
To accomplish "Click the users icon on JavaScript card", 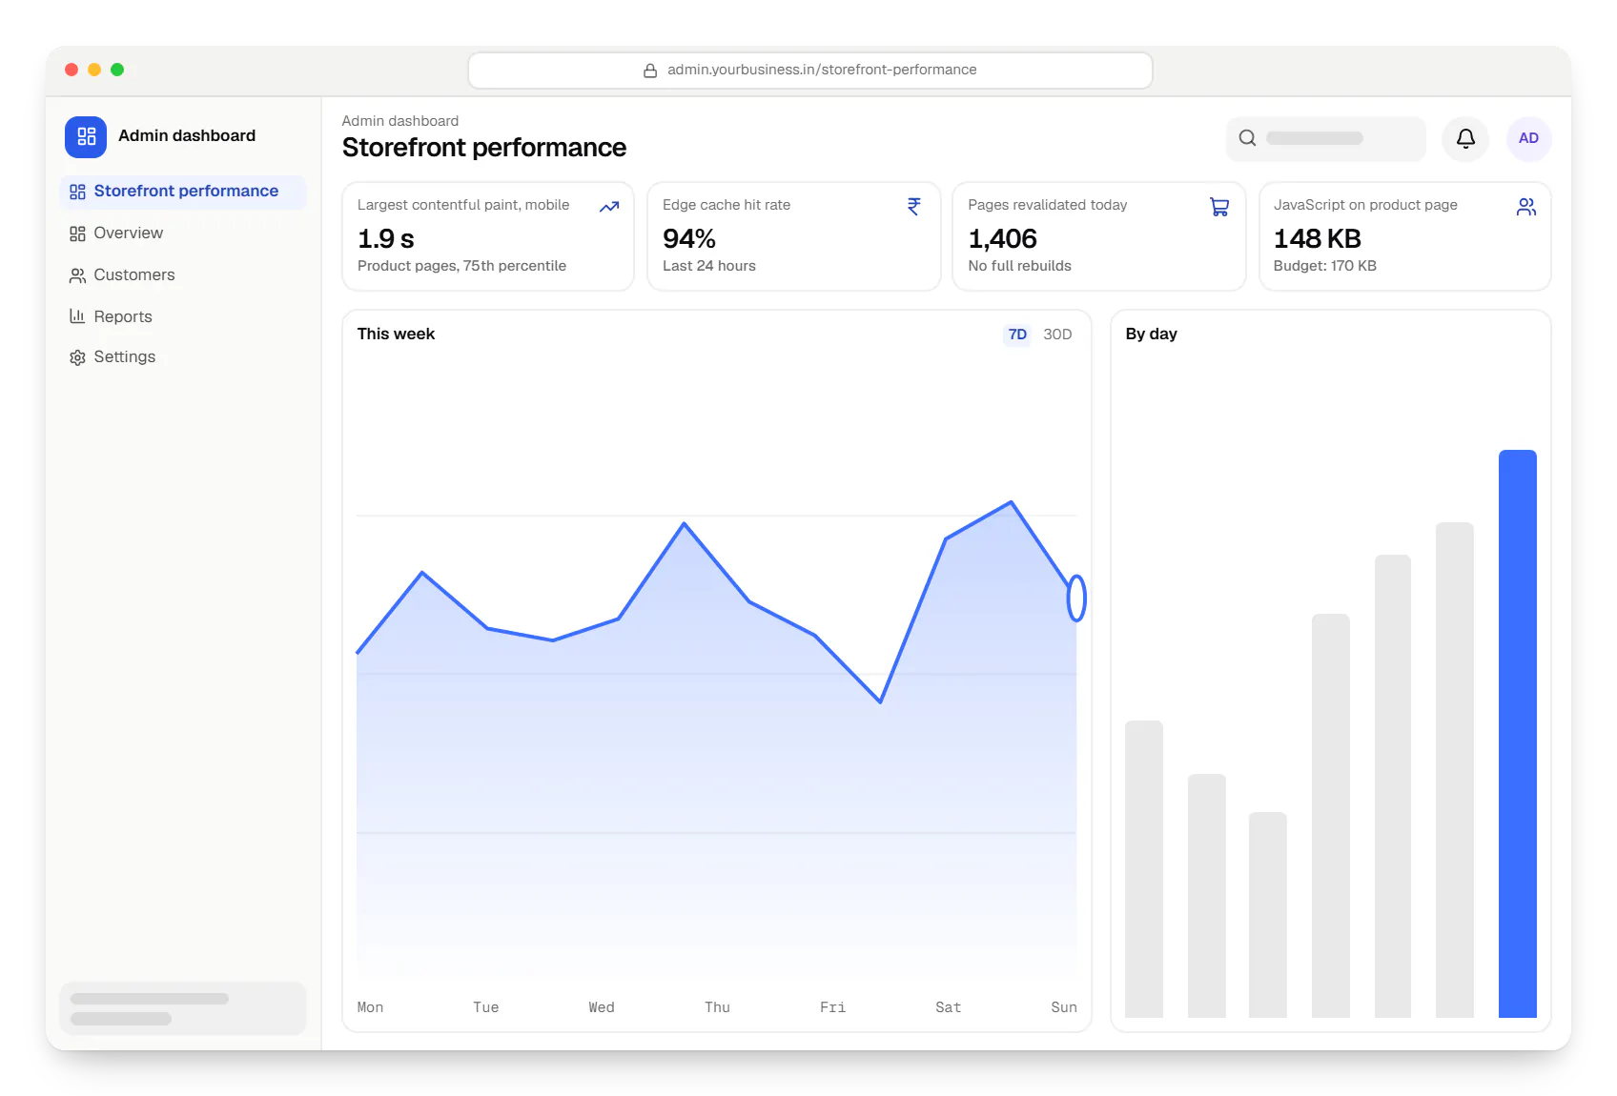I will tap(1526, 207).
